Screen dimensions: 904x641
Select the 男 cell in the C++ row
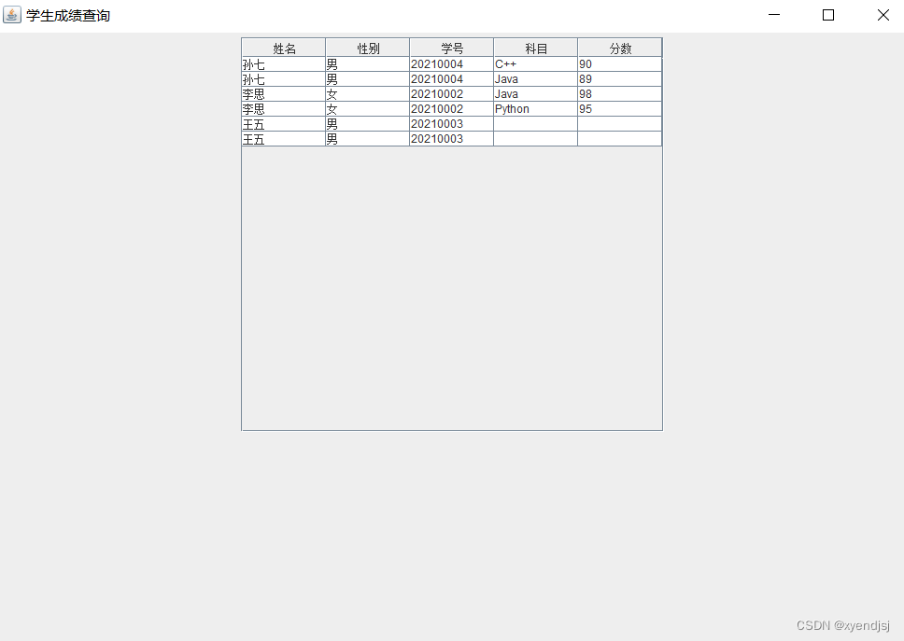coord(368,64)
